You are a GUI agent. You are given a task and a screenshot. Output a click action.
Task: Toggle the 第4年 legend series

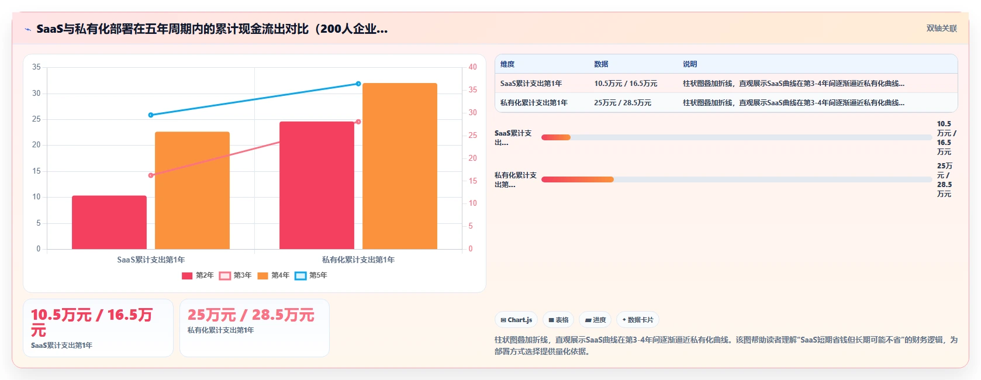(273, 275)
